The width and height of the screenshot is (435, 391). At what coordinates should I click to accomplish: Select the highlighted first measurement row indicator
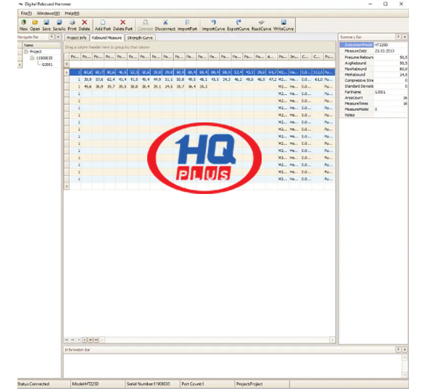tap(67, 72)
